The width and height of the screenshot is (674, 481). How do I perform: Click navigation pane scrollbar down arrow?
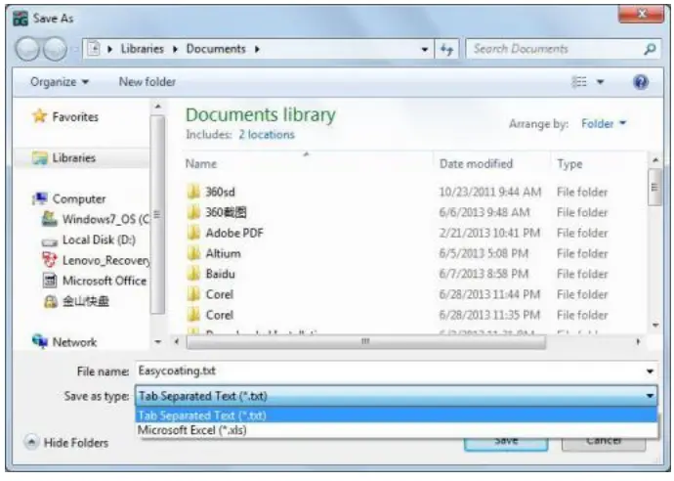point(158,341)
